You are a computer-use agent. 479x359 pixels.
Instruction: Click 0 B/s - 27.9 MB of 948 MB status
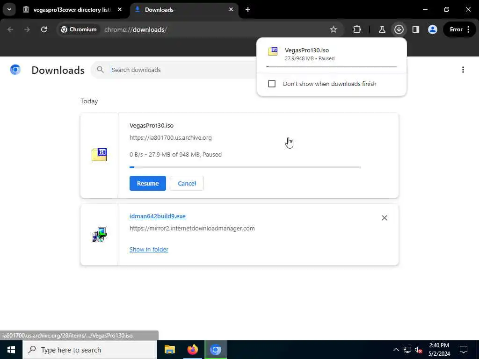[175, 154]
